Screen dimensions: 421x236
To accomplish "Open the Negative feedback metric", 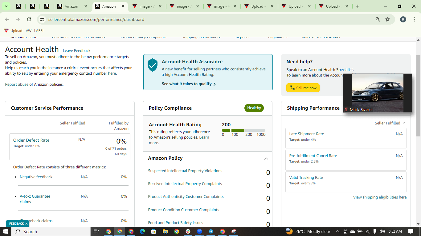I will click(x=36, y=177).
